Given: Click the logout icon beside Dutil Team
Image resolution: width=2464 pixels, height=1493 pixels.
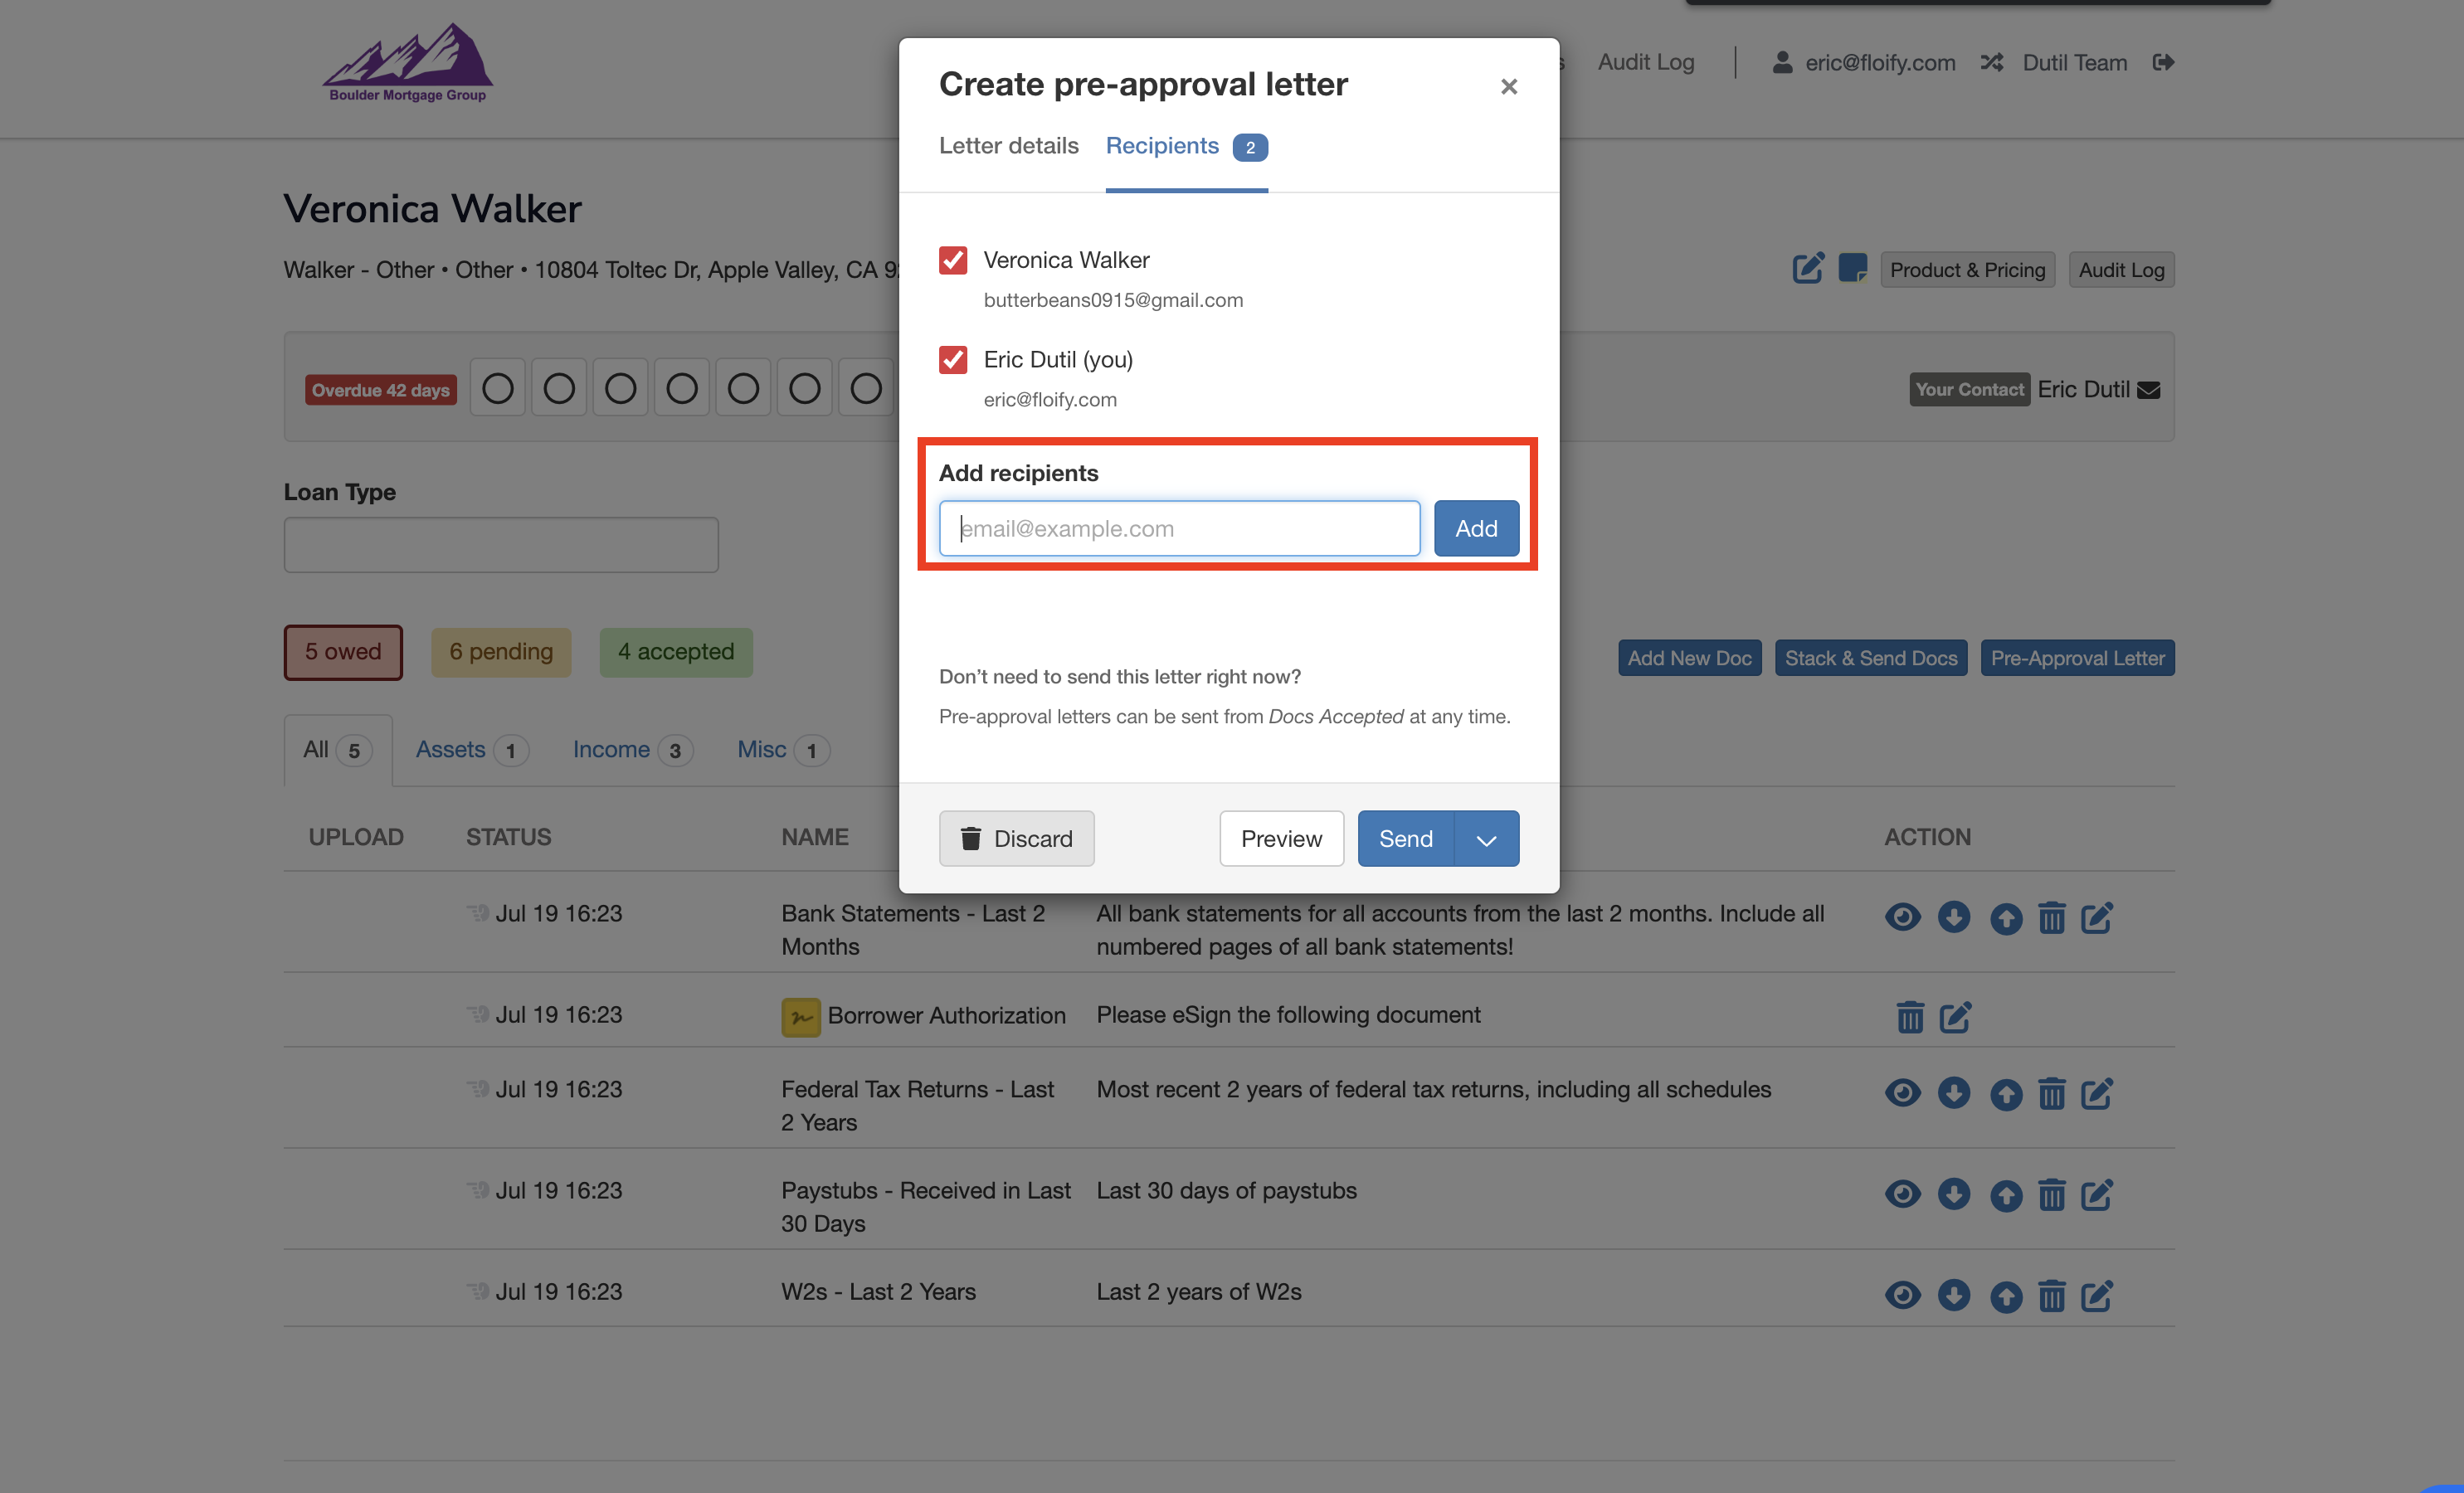Looking at the screenshot, I should 2163,62.
